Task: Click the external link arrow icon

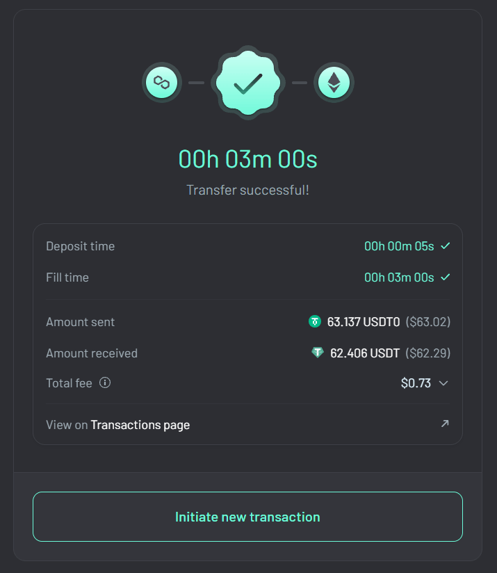Action: 445,423
